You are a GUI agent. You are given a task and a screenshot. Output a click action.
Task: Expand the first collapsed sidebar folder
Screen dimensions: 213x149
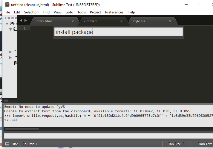point(11,52)
